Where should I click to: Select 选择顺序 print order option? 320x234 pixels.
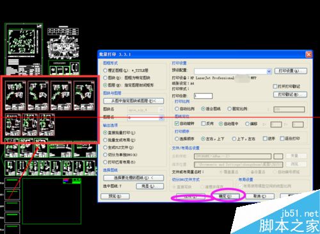177,138
